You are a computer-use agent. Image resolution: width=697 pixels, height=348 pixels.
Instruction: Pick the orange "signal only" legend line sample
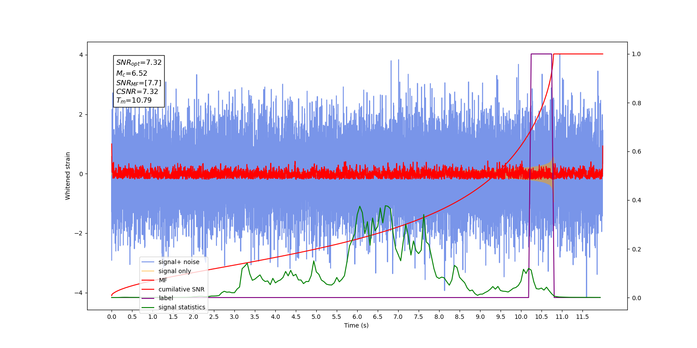pos(148,271)
